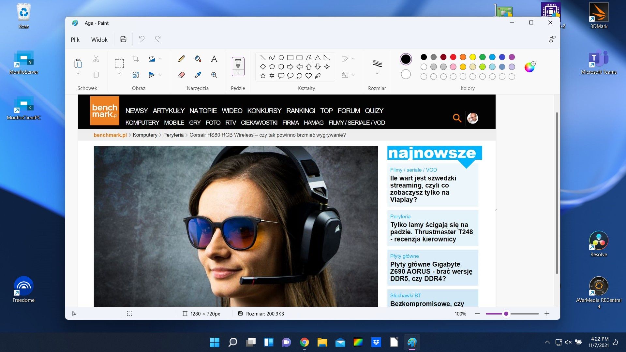Click the Freedome desktop shortcut
Screen dimensions: 626x352
(23, 289)
